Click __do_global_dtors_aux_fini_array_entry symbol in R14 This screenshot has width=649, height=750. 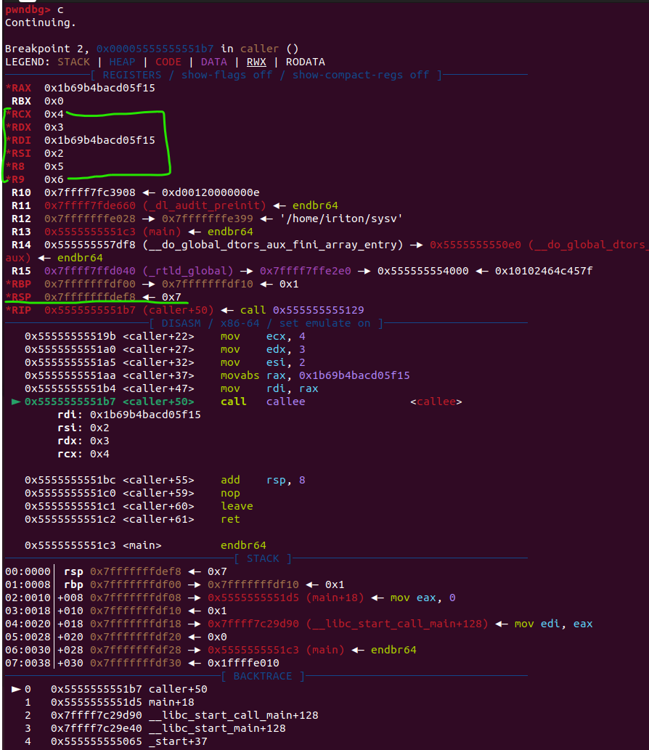[273, 245]
